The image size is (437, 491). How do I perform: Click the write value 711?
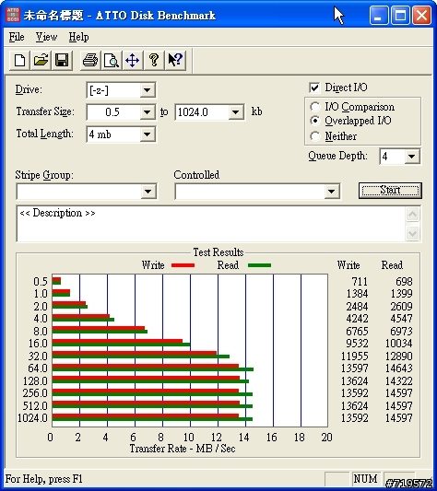[x=360, y=282]
